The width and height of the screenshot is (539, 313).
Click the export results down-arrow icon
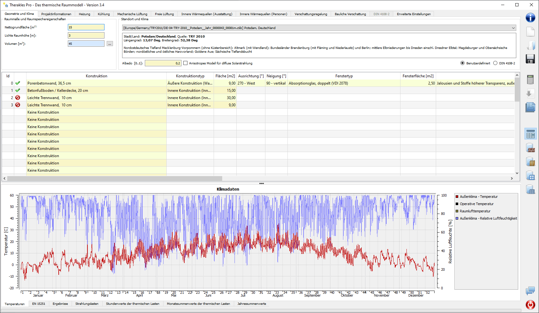[530, 93]
